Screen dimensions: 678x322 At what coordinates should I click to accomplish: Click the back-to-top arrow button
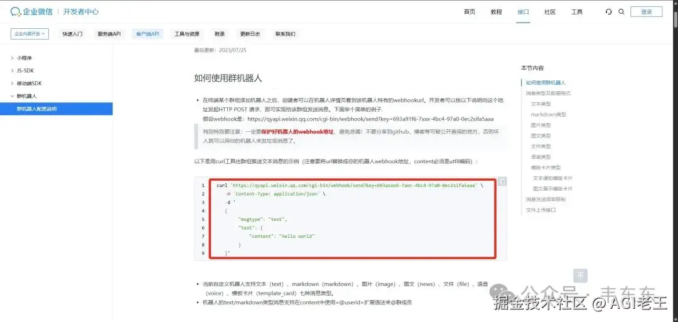point(580,276)
